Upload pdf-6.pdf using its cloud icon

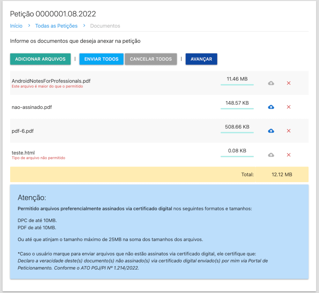271,131
